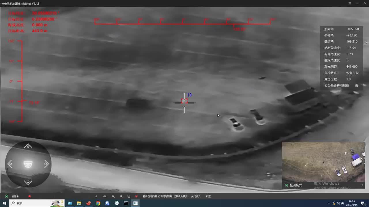Image resolution: width=369 pixels, height=207 pixels.
Task: Click the drone tracking status icon
Action: click(6, 196)
